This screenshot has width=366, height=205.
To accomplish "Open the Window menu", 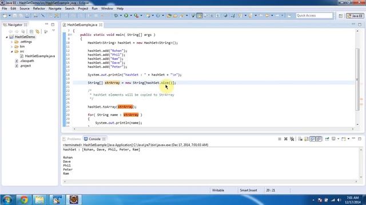I will 107,9.
